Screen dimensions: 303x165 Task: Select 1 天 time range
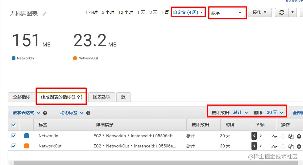coord(141,12)
